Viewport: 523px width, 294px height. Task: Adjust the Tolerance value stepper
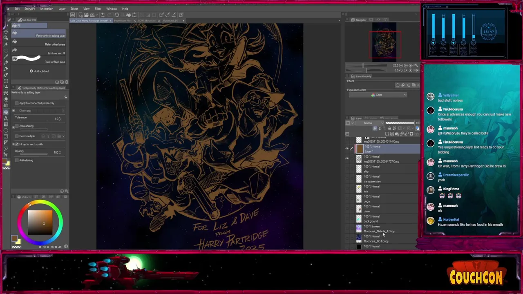tap(60, 119)
